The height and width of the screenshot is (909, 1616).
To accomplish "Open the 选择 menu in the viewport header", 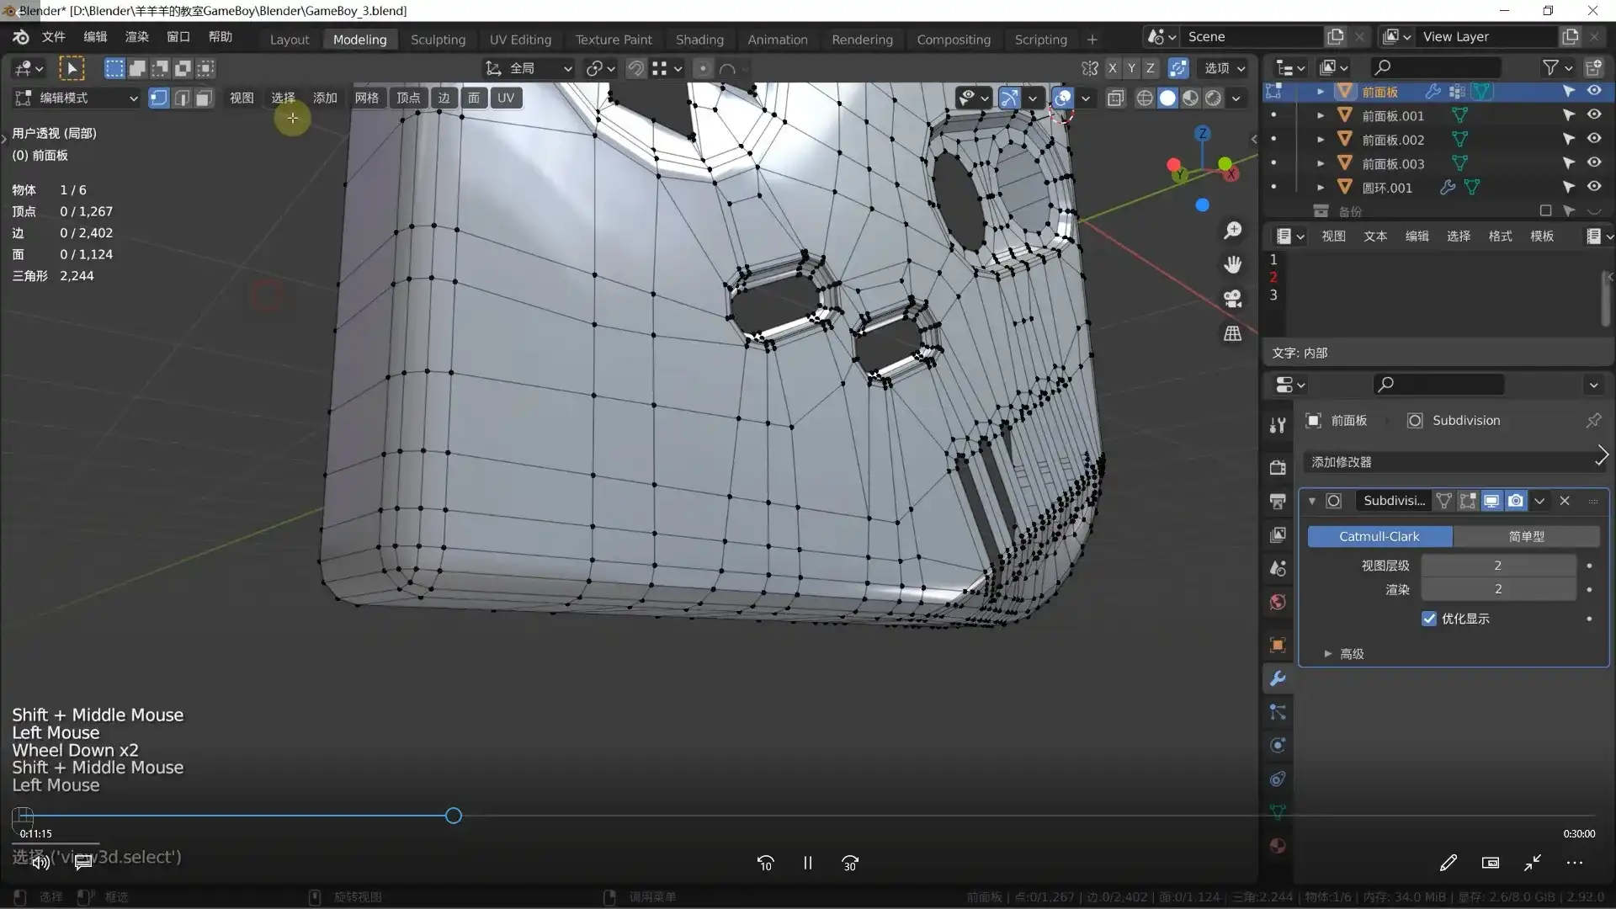I will [x=282, y=98].
